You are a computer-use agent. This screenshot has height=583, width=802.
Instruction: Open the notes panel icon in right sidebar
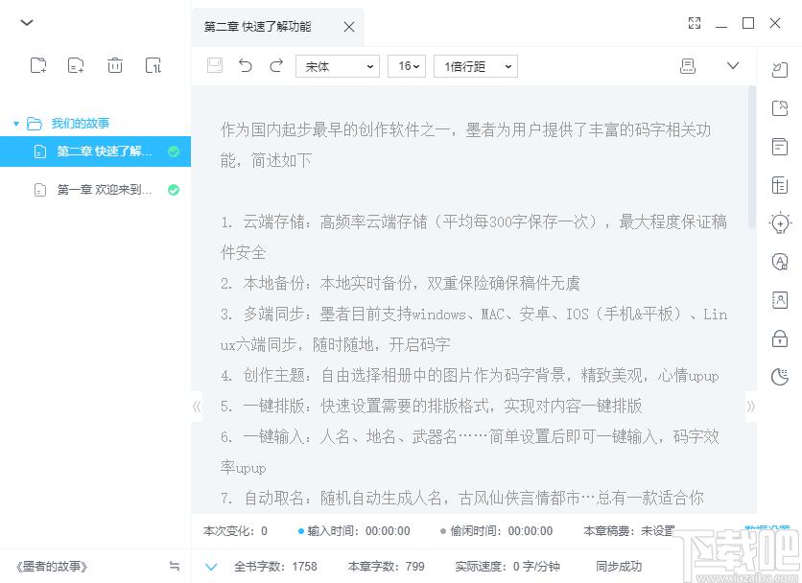tap(780, 147)
